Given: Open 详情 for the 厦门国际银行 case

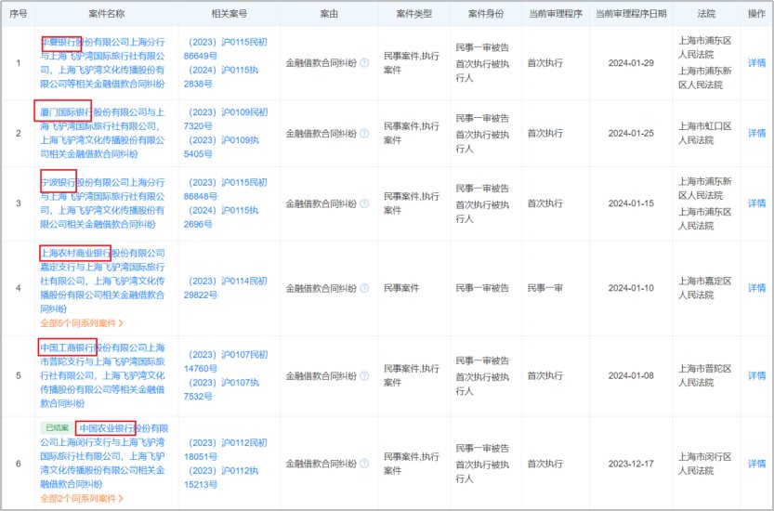Looking at the screenshot, I should pos(756,133).
